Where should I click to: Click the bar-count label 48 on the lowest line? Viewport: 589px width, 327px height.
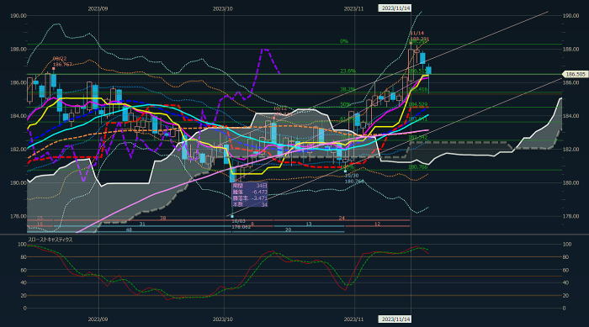pos(129,229)
